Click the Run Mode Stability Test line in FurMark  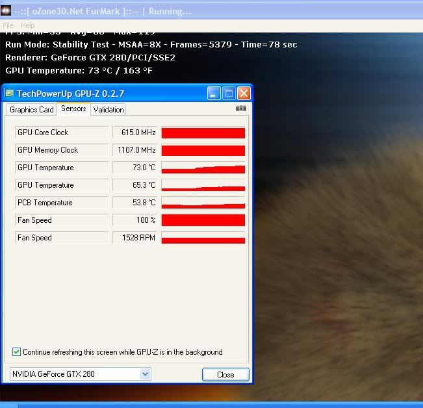coord(151,44)
